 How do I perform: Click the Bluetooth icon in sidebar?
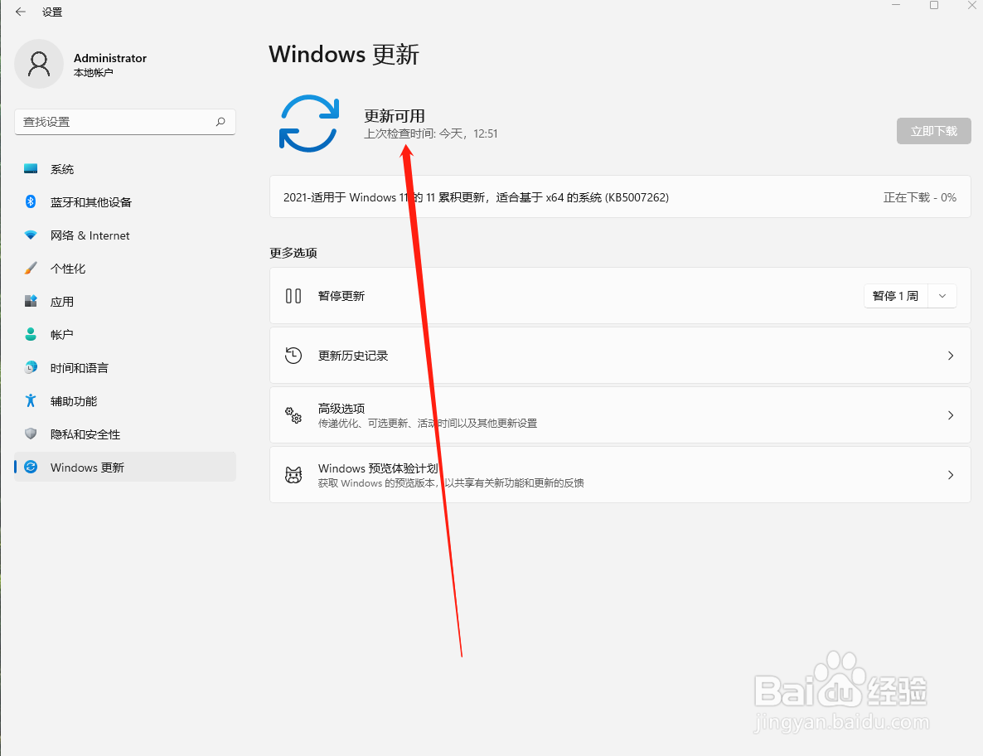(31, 202)
